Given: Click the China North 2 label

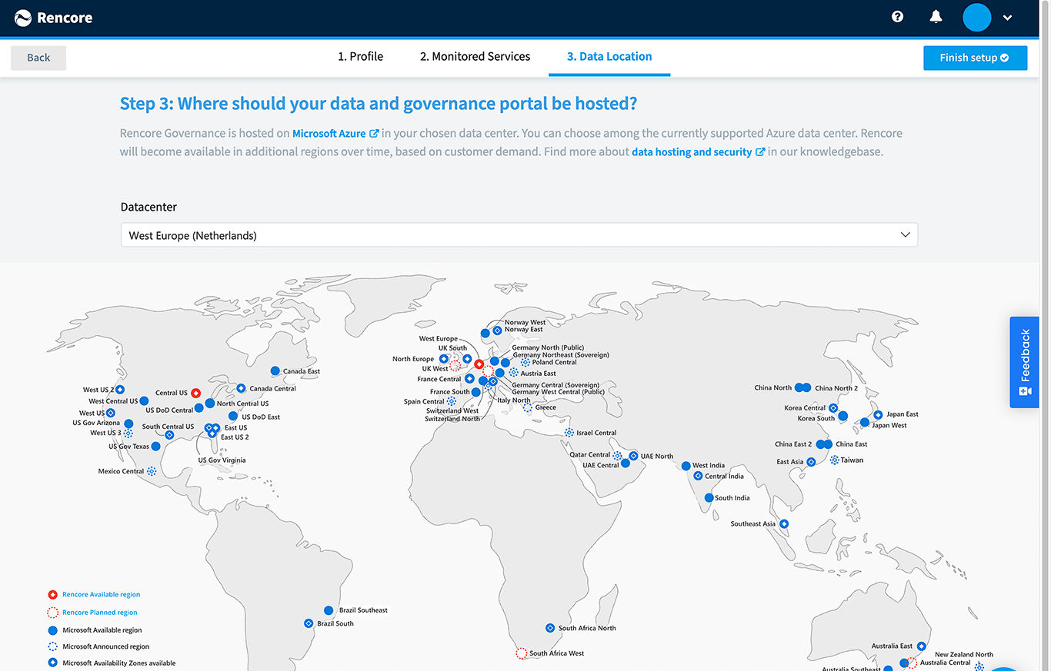Looking at the screenshot, I should click(x=836, y=388).
